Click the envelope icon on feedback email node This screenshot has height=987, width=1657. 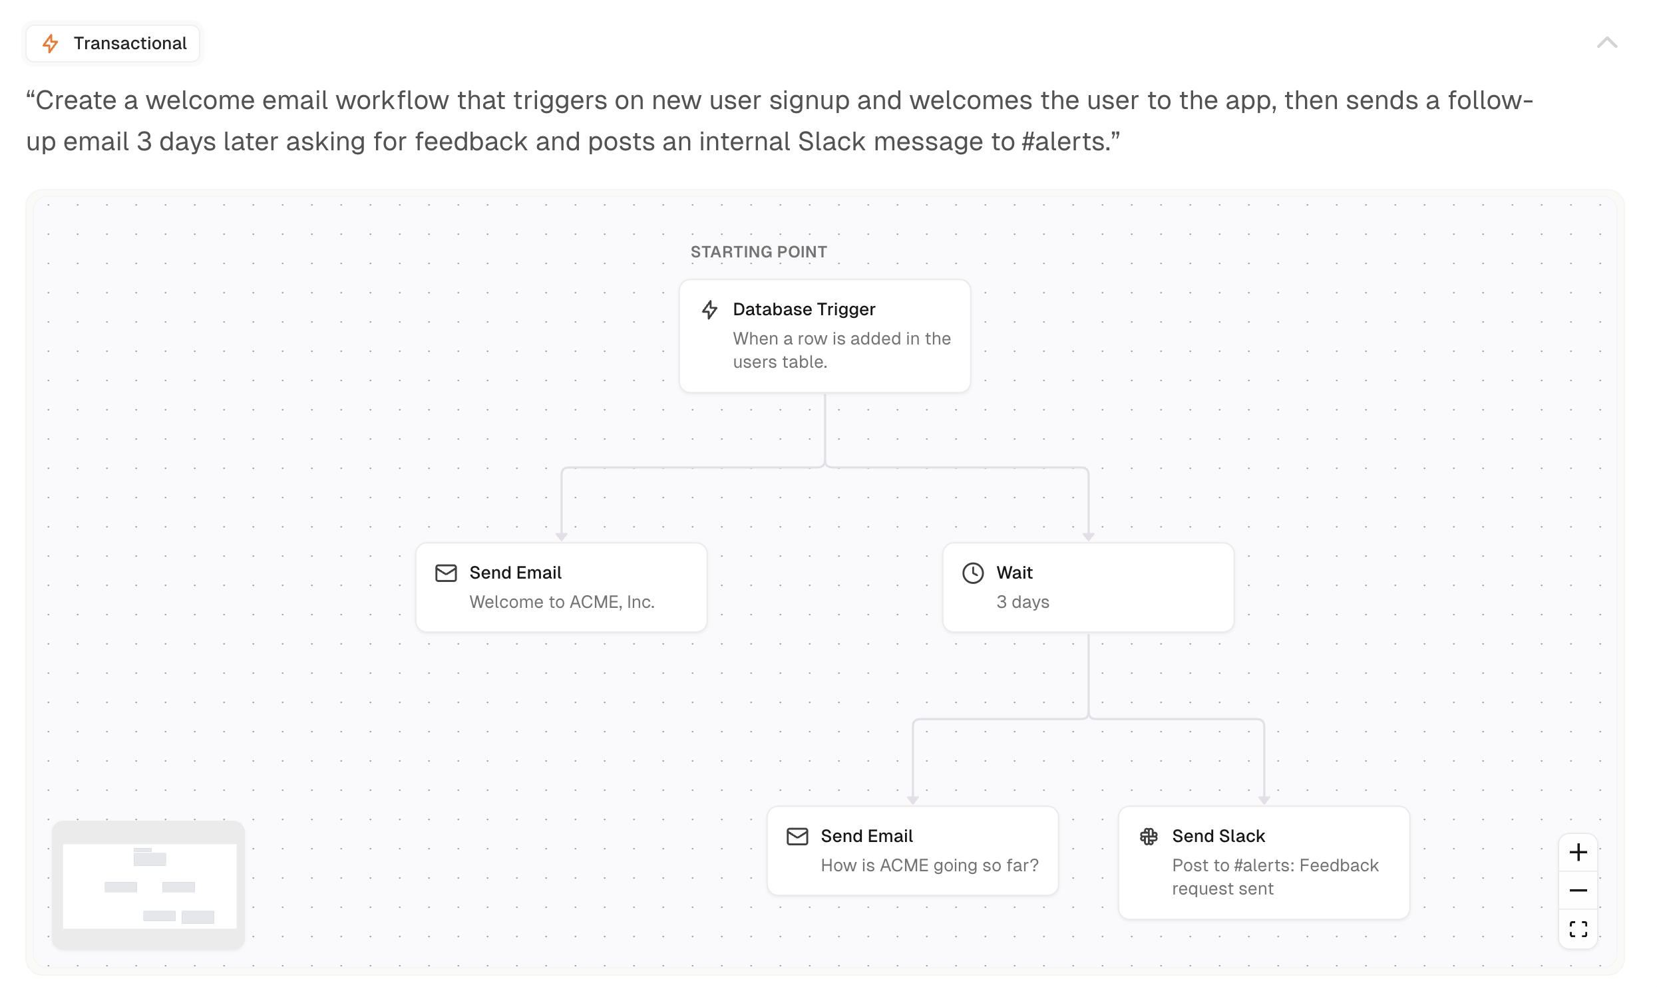point(797,836)
